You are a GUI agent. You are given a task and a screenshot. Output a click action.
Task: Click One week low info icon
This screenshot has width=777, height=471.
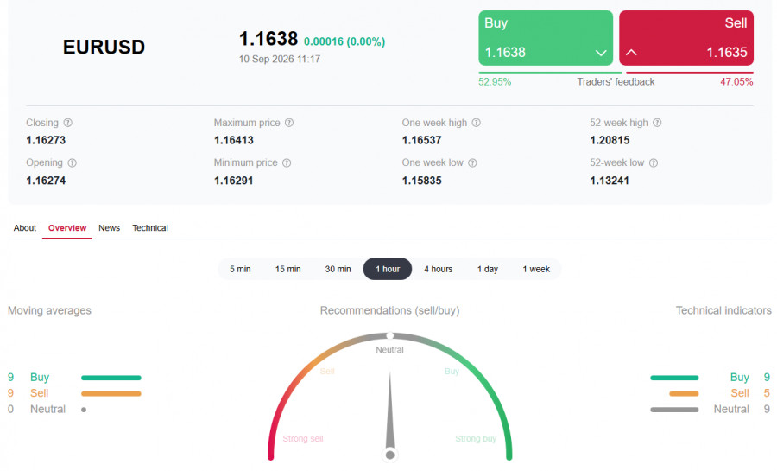(x=472, y=162)
